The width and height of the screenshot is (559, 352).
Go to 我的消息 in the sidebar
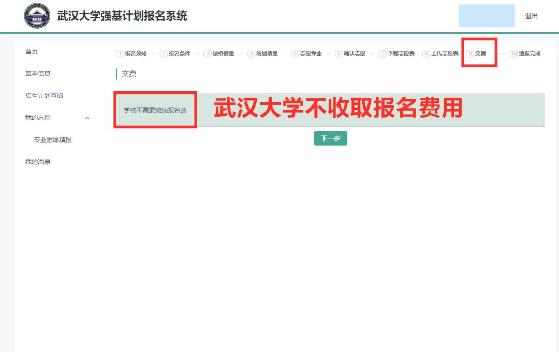(38, 162)
